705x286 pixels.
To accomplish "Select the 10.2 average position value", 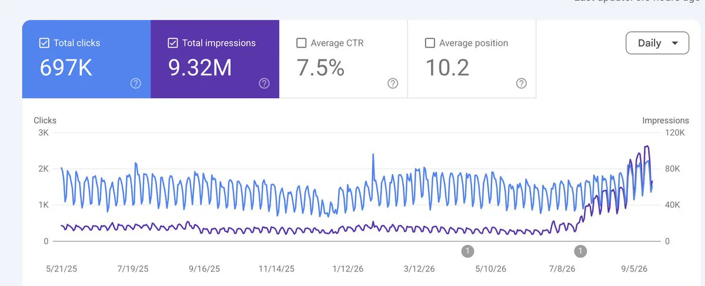I will click(447, 68).
